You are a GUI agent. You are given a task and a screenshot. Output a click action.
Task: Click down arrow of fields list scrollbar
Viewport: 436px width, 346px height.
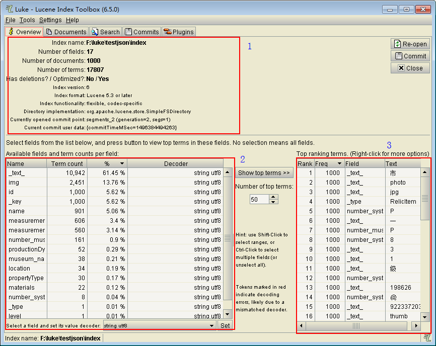click(x=228, y=314)
